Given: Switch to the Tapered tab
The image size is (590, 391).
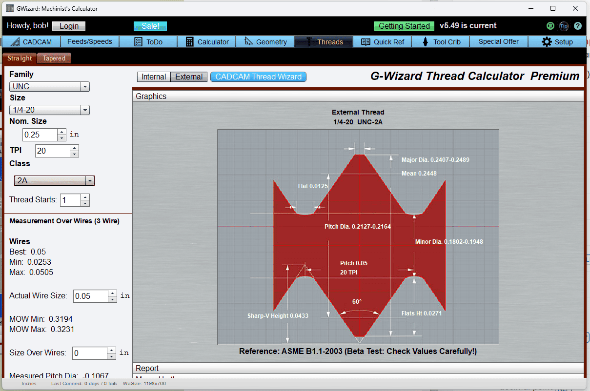Looking at the screenshot, I should click(x=54, y=58).
